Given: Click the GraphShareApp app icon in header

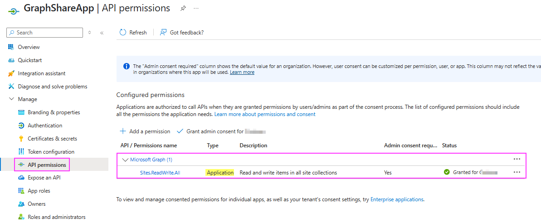Looking at the screenshot, I should coord(14,10).
